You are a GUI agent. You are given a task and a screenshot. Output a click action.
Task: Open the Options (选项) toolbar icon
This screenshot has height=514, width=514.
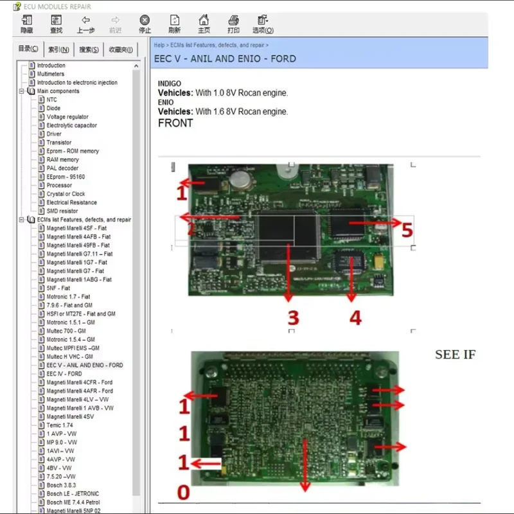coord(263,21)
